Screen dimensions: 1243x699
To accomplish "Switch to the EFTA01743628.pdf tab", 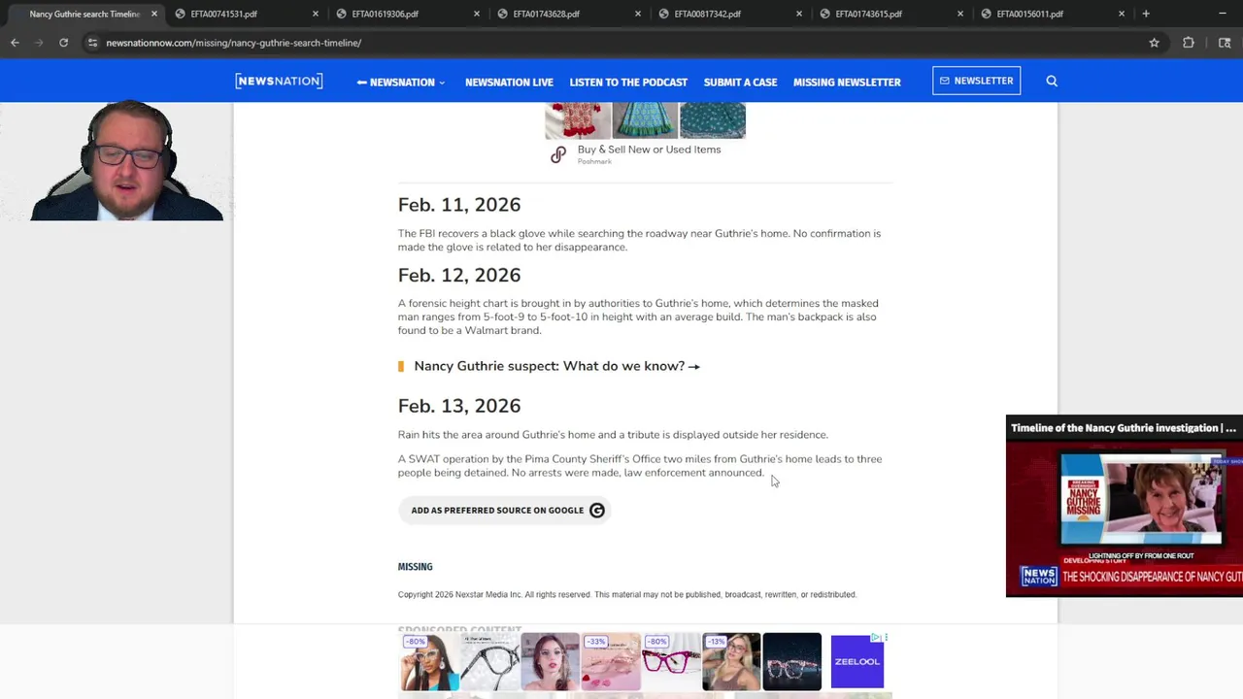I will pyautogui.click(x=569, y=14).
